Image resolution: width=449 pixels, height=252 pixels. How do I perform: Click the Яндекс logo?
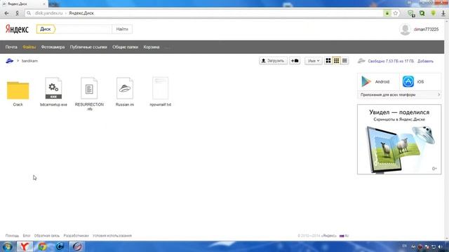point(17,29)
